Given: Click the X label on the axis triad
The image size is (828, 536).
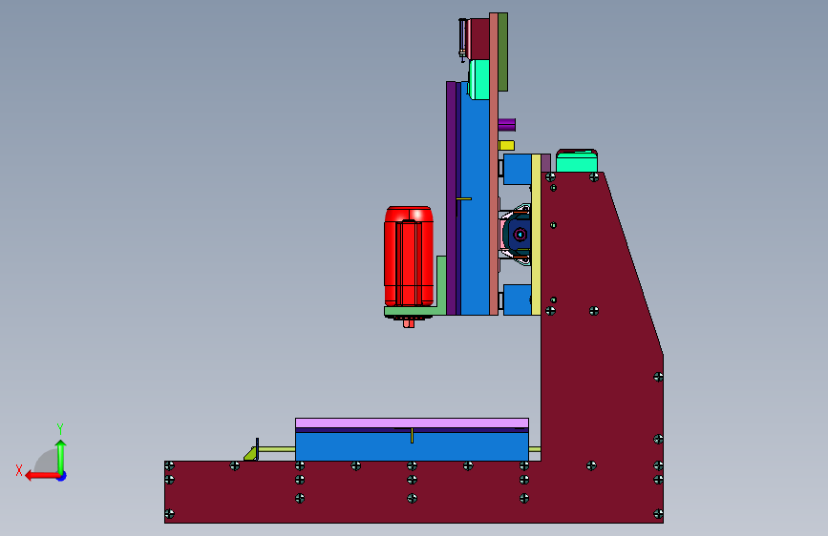Looking at the screenshot, I should click(19, 470).
